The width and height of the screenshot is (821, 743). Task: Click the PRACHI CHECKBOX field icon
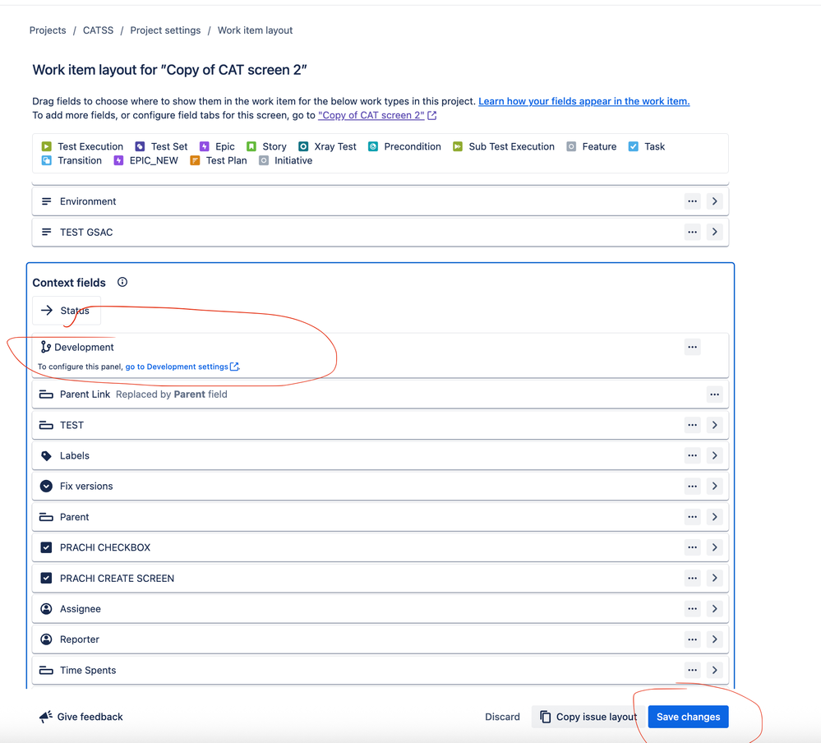46,547
